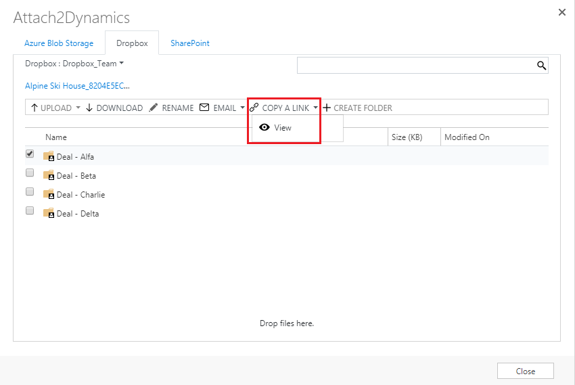This screenshot has height=385, width=575.
Task: Click the UPLOAD toolbar label
Action: click(56, 108)
